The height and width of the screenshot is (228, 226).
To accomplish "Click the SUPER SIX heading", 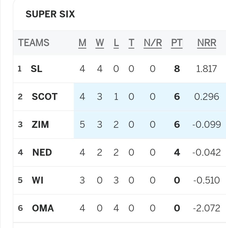I will click(x=50, y=14).
